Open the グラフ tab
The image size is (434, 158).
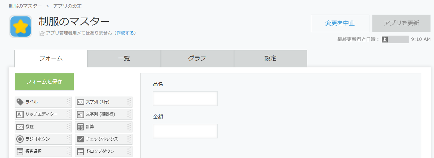pos(197,58)
